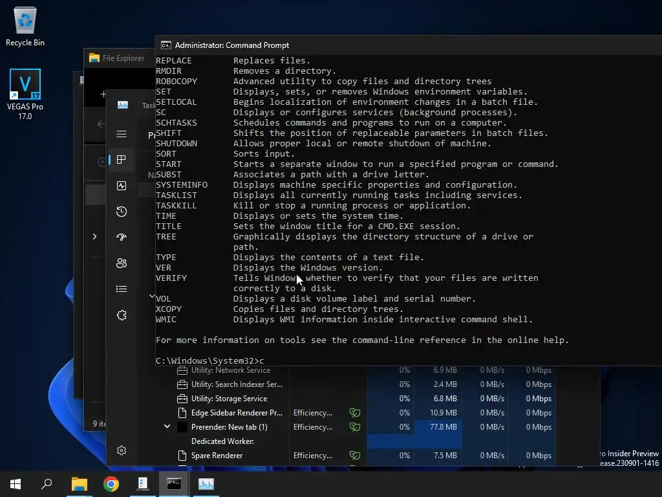The image size is (662, 497).
Task: Click the File Explorer window title
Action: click(123, 58)
